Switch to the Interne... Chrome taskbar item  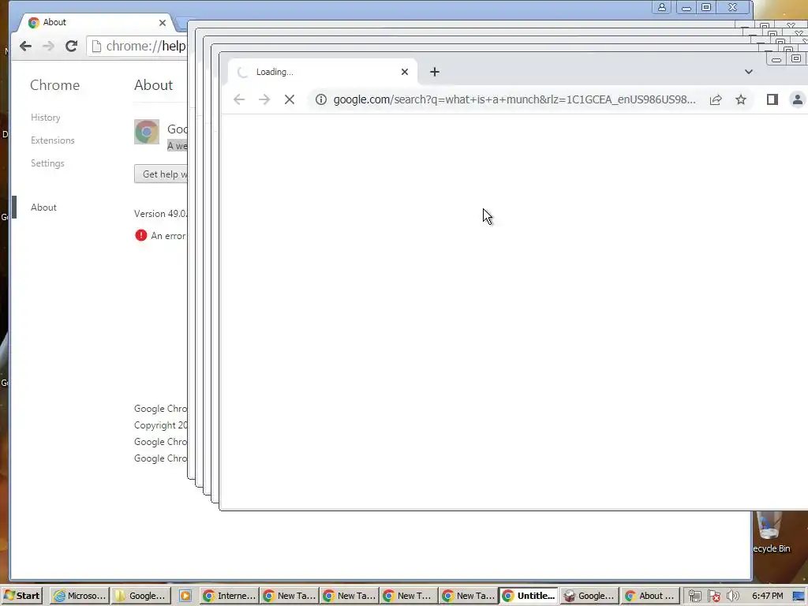click(229, 596)
